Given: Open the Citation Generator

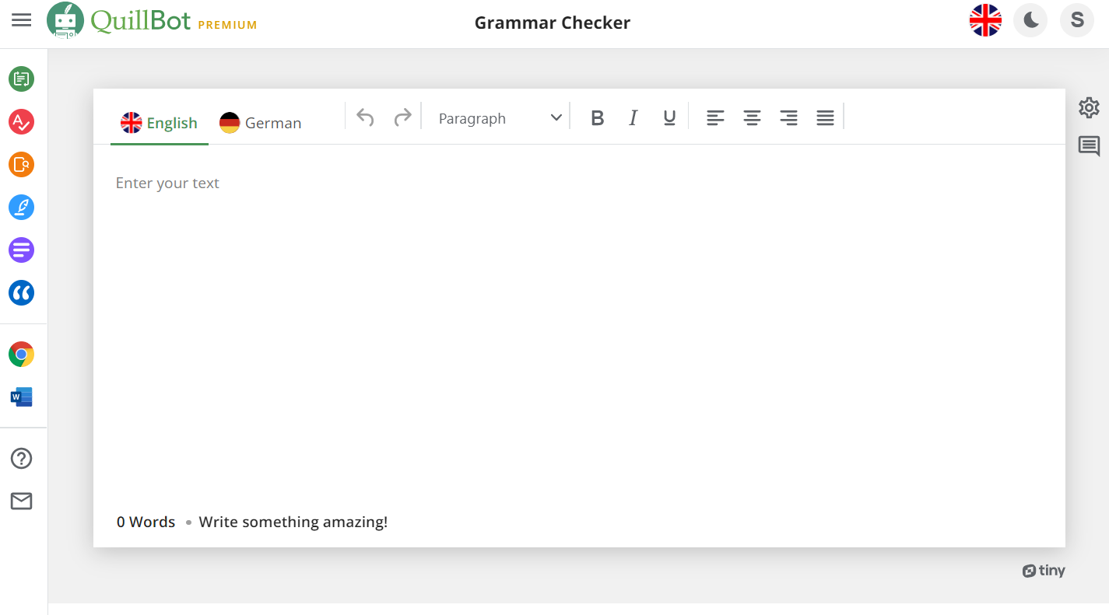Looking at the screenshot, I should [x=21, y=292].
